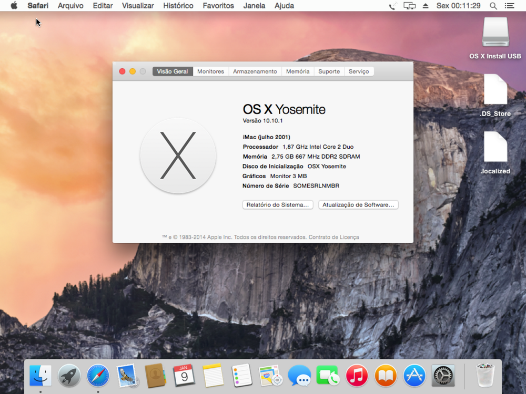Open iBooks orange icon in Dock
This screenshot has width=526, height=394.
(x=386, y=376)
